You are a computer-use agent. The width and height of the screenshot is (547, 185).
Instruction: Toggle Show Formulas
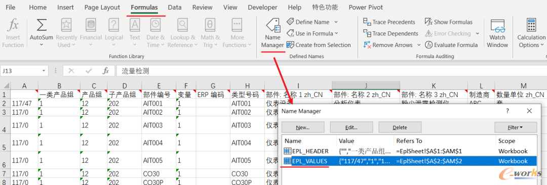(449, 22)
